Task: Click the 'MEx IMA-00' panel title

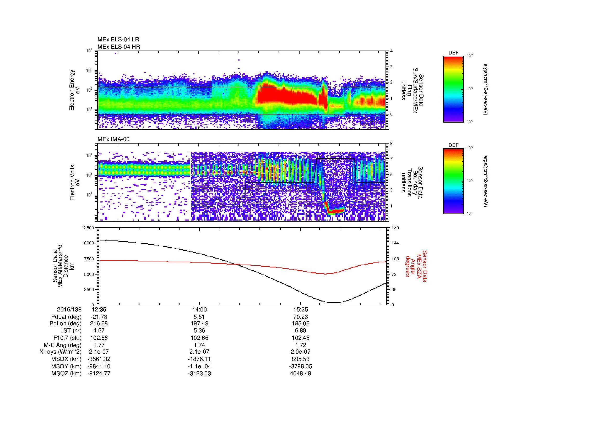Action: tap(113, 139)
